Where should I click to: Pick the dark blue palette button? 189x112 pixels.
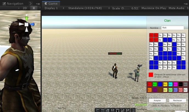pos(160,84)
